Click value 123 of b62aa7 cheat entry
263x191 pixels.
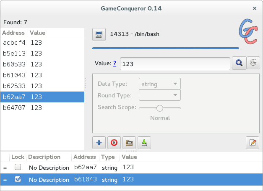(128, 167)
